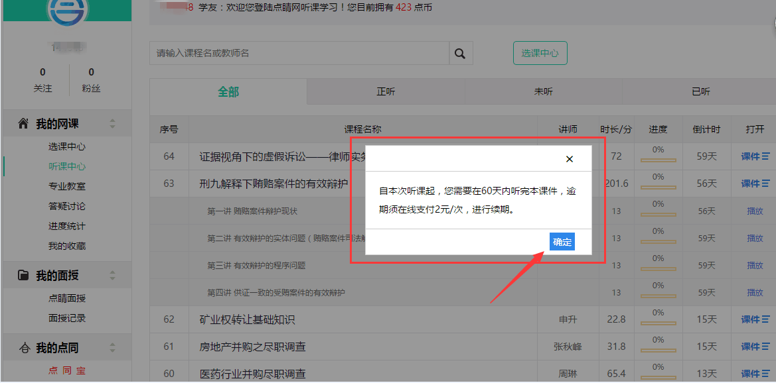Toggle the 我的点同 section arrows
Image resolution: width=776 pixels, height=383 pixels.
pyautogui.click(x=112, y=348)
